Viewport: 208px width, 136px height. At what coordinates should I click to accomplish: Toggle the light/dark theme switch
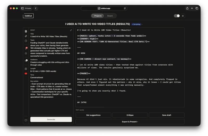point(177,16)
